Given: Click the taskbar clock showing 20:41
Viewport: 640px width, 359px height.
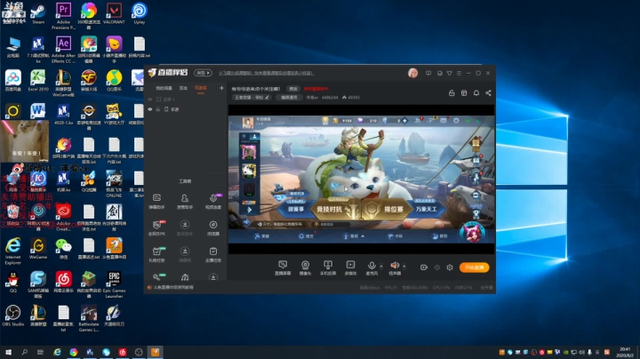Looking at the screenshot, I should 625,352.
